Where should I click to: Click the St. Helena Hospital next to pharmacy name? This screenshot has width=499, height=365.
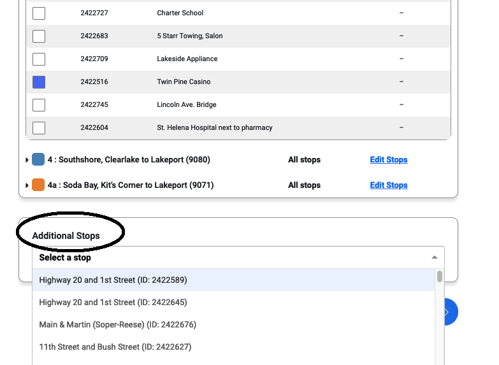[215, 127]
